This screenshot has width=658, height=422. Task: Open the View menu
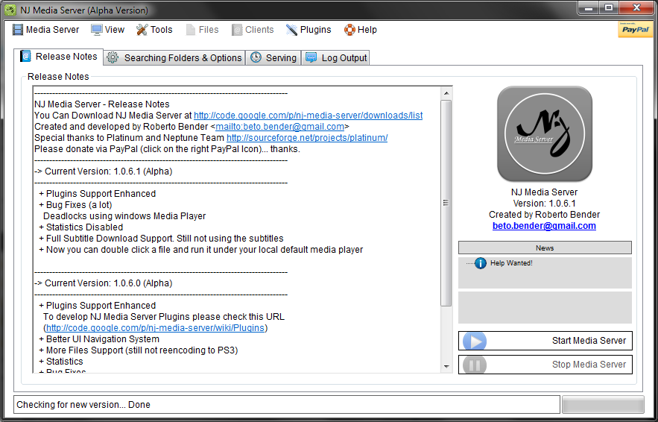point(107,30)
